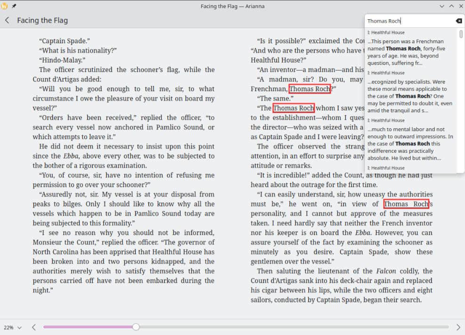The image size is (465, 335).
Task: Minimize the Arianna window
Action: (x=441, y=6)
